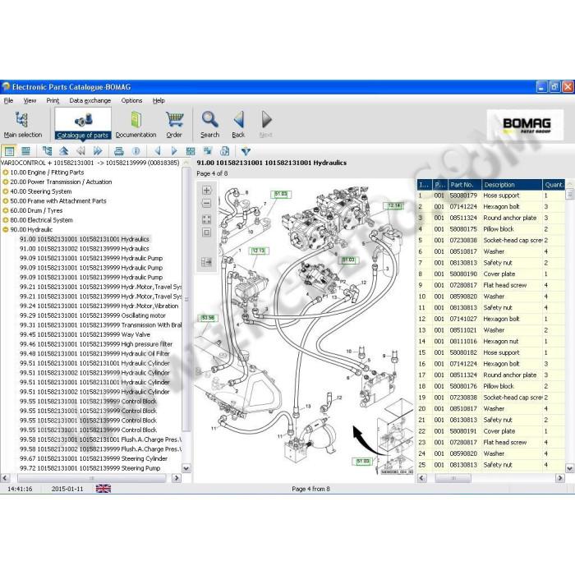
Task: Click the blue filter funnel icon
Action: pyautogui.click(x=246, y=151)
